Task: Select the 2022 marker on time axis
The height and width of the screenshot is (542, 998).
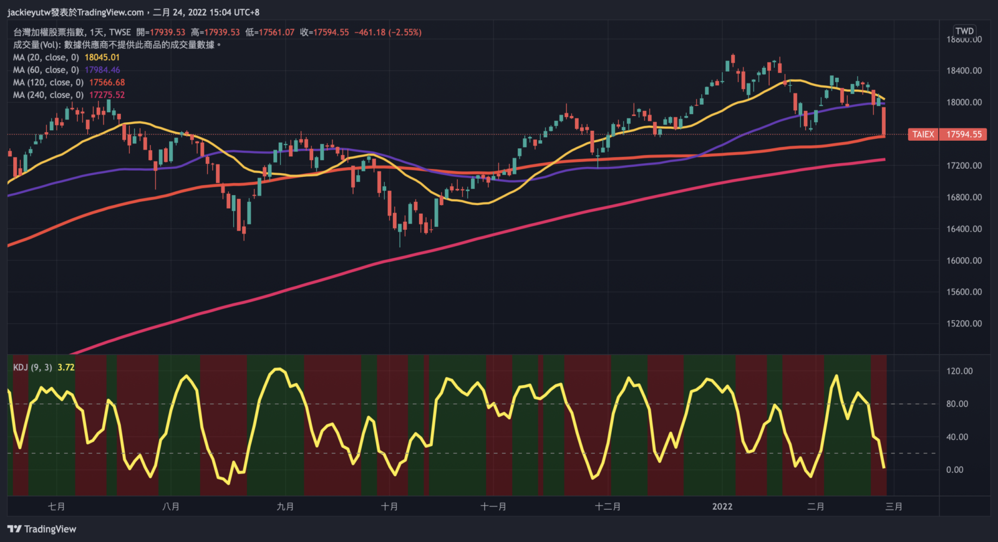Action: 722,506
